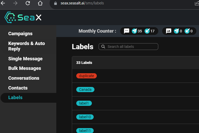Select the label1 tag

click(84, 103)
